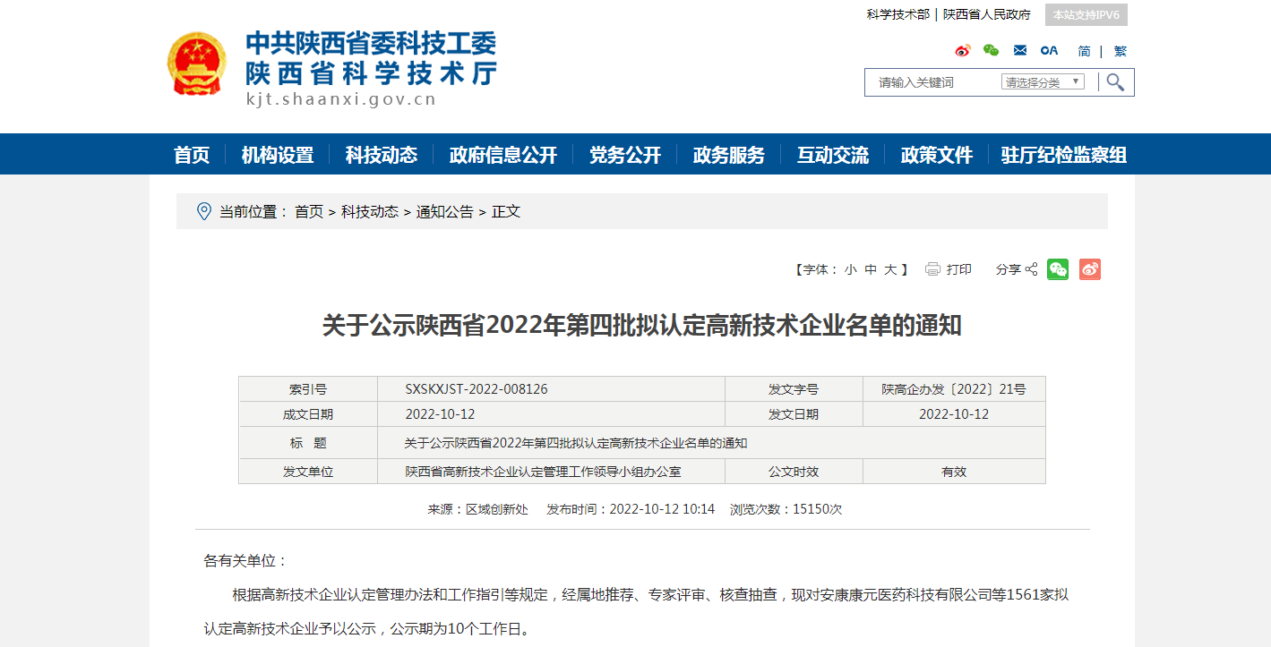
Task: Visit the 陕西省人民政府 link
Action: point(985,14)
